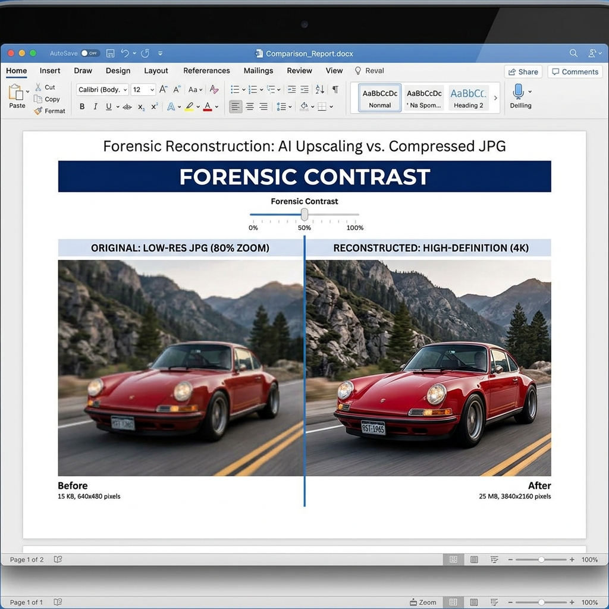Toggle bold formatting
Viewport: 609px width, 609px height.
(81, 106)
